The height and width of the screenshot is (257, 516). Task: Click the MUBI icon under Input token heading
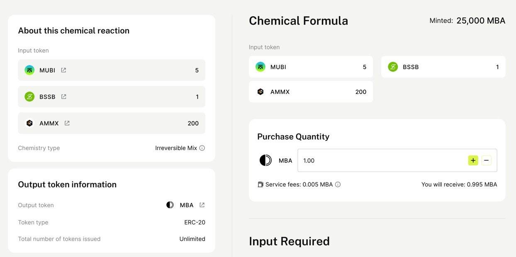[260, 67]
